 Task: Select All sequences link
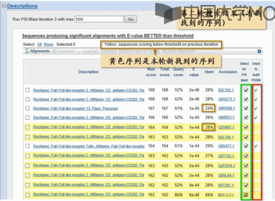pyautogui.click(x=40, y=44)
